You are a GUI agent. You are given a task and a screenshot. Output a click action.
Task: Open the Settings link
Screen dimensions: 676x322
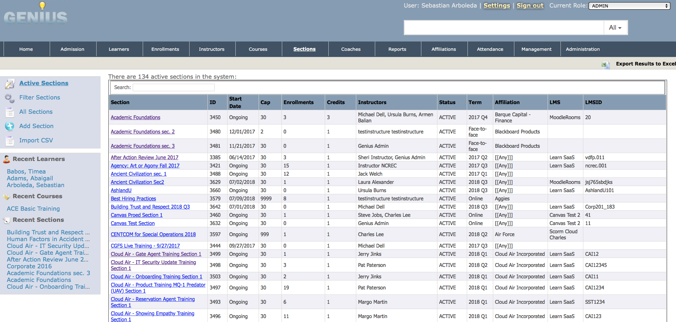[496, 6]
